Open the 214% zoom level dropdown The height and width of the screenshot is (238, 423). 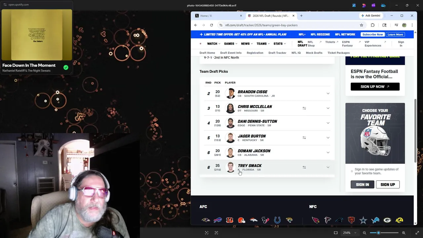click(350, 233)
